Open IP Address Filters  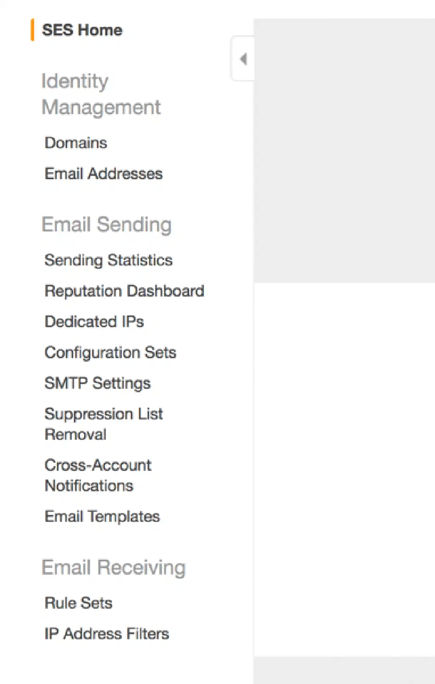pyautogui.click(x=107, y=633)
